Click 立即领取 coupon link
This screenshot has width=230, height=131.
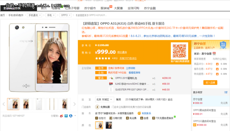(x=130, y=68)
